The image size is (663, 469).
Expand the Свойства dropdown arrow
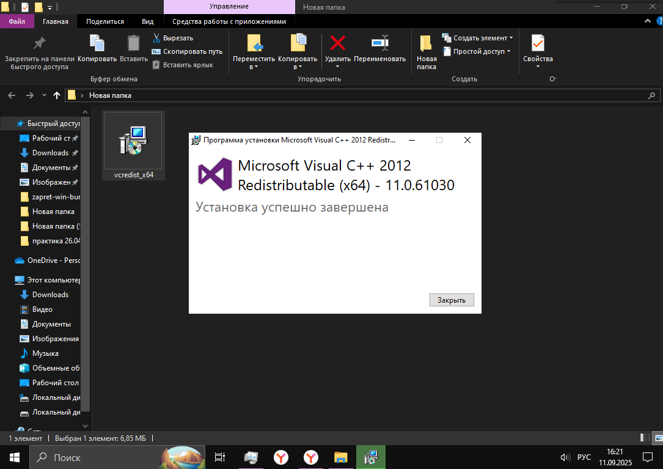[x=538, y=67]
